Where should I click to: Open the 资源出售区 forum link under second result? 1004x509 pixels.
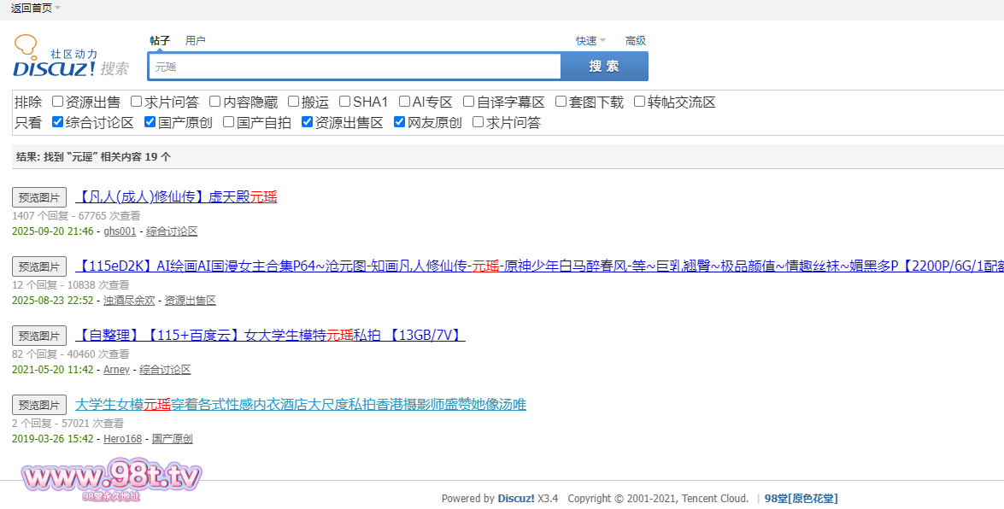pyautogui.click(x=190, y=301)
